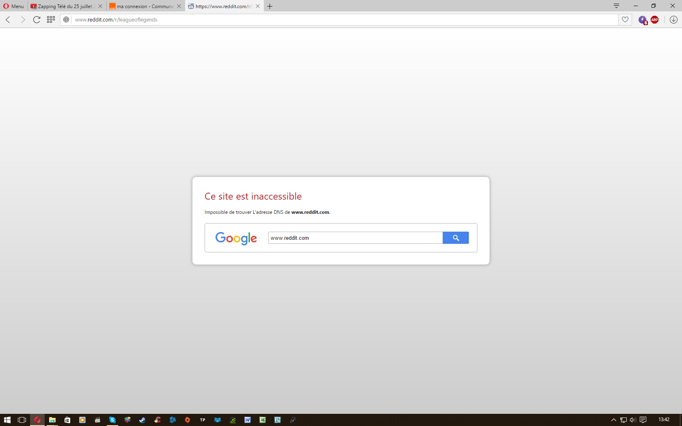Image resolution: width=682 pixels, height=426 pixels.
Task: Open Origin from the taskbar
Action: tap(188, 420)
